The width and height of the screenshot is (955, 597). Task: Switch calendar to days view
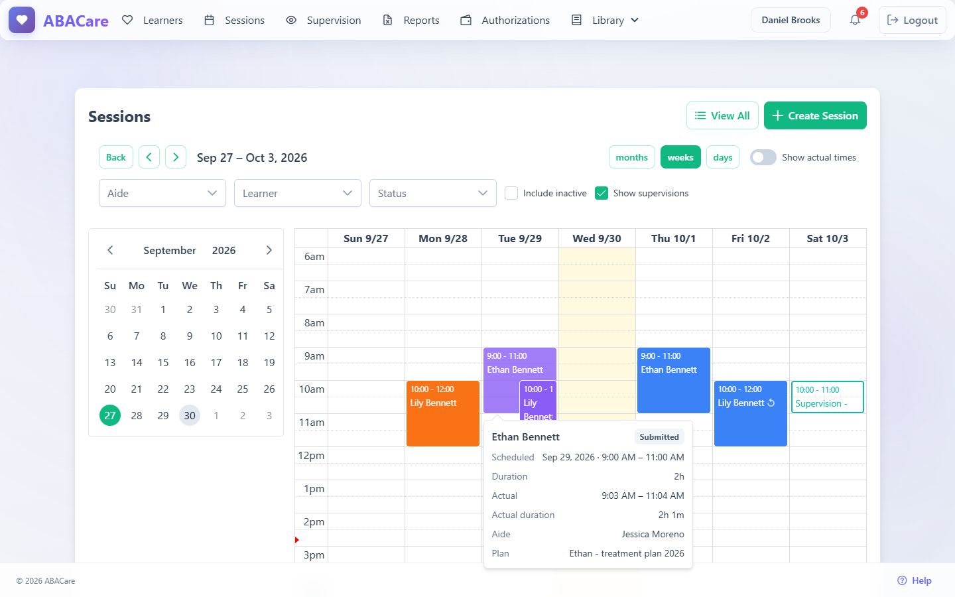click(723, 157)
